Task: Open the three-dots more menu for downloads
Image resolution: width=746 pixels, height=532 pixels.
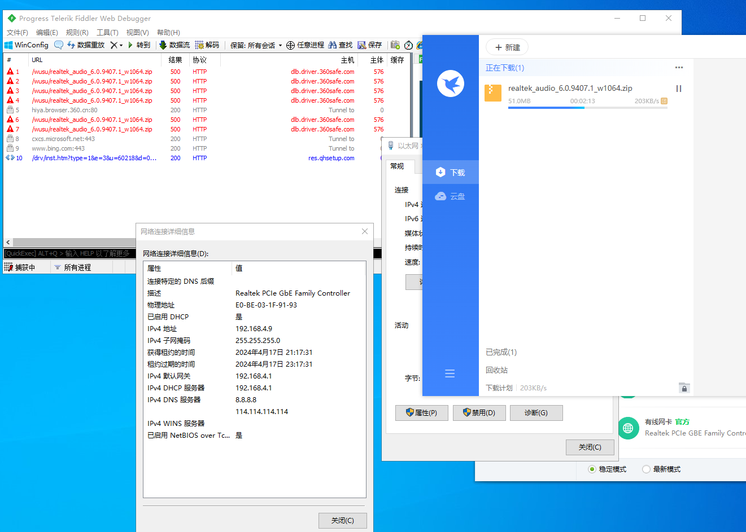Action: pyautogui.click(x=679, y=68)
